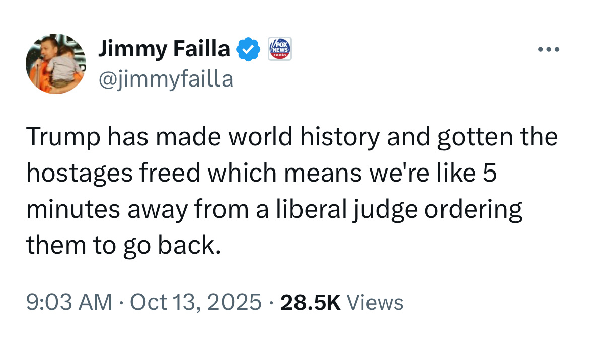Open Jimmy Failla's profile picture

[56, 64]
